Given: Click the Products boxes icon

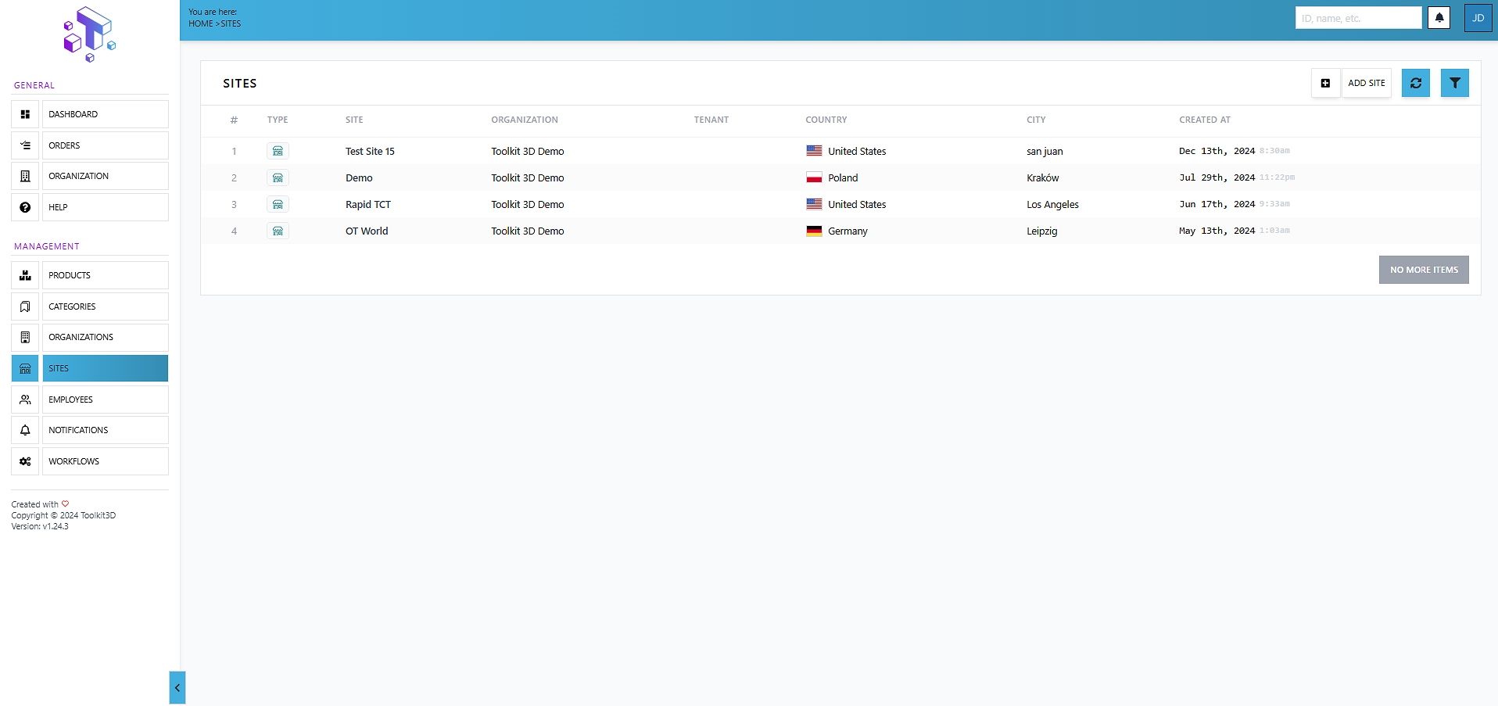Looking at the screenshot, I should 25,275.
